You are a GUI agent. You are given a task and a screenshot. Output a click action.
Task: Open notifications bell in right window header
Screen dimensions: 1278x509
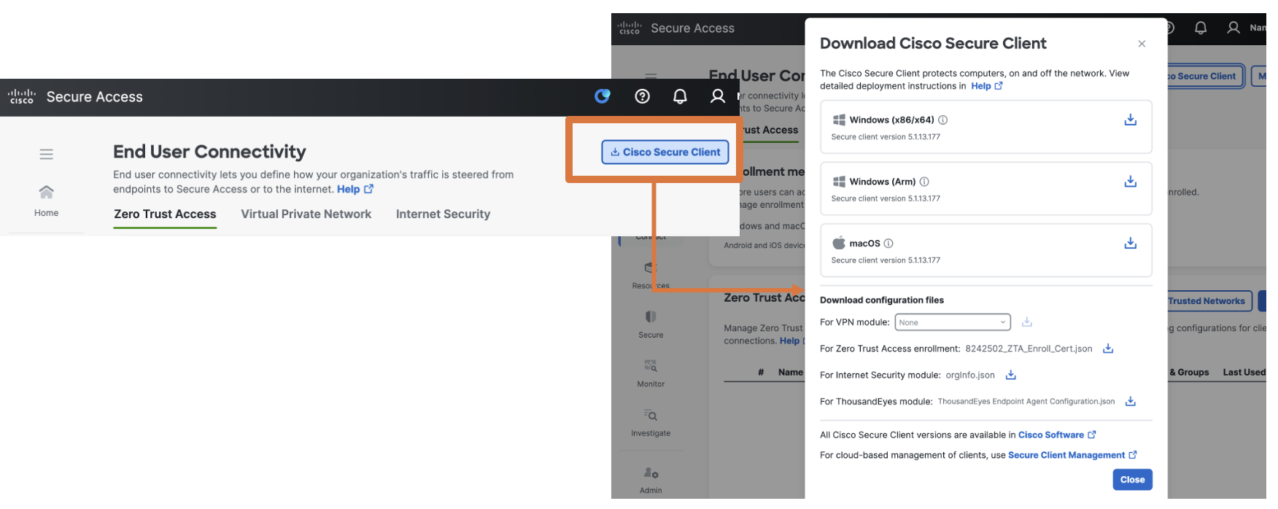click(x=1201, y=28)
